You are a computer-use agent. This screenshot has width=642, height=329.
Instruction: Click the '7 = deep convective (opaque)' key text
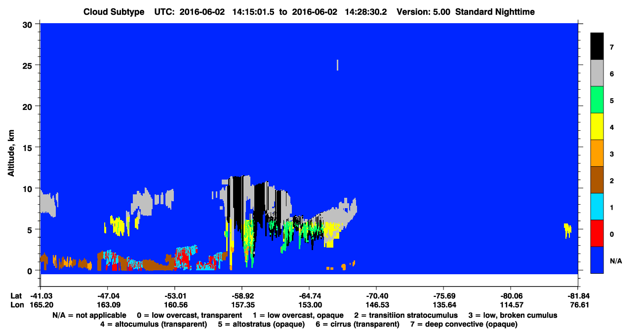click(x=463, y=324)
